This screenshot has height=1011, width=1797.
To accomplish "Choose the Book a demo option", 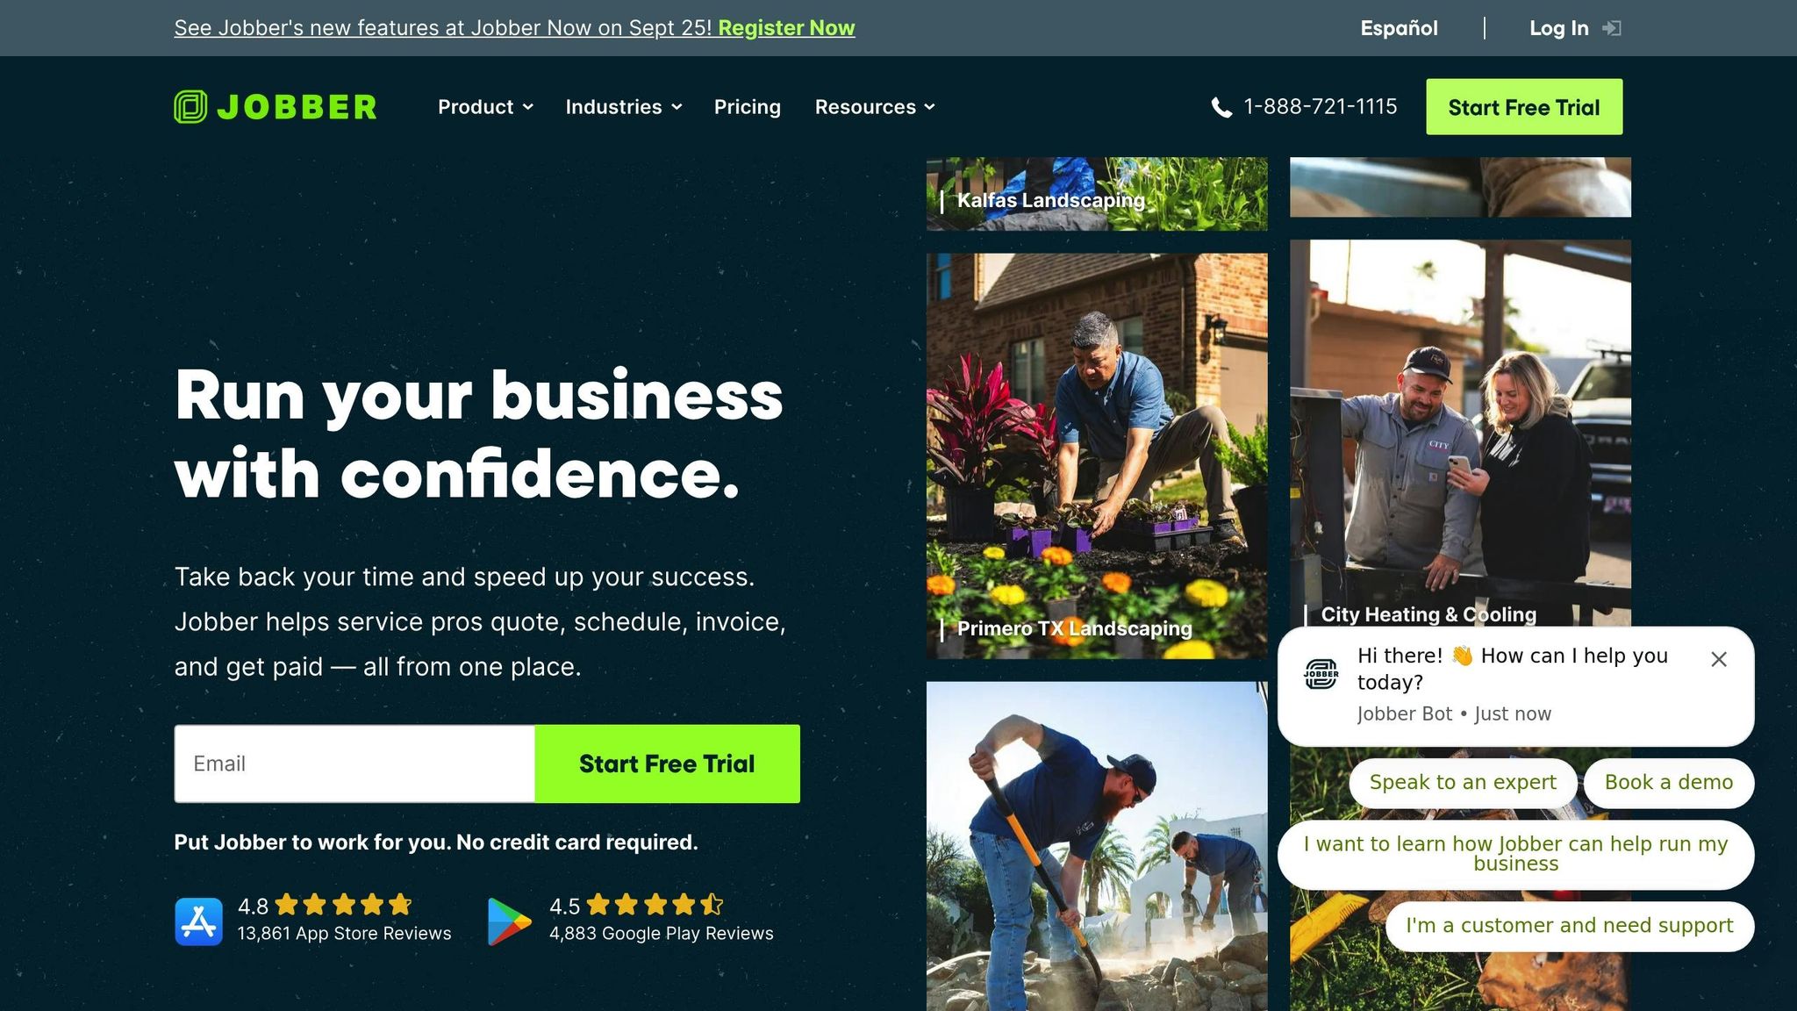I will click(1669, 783).
